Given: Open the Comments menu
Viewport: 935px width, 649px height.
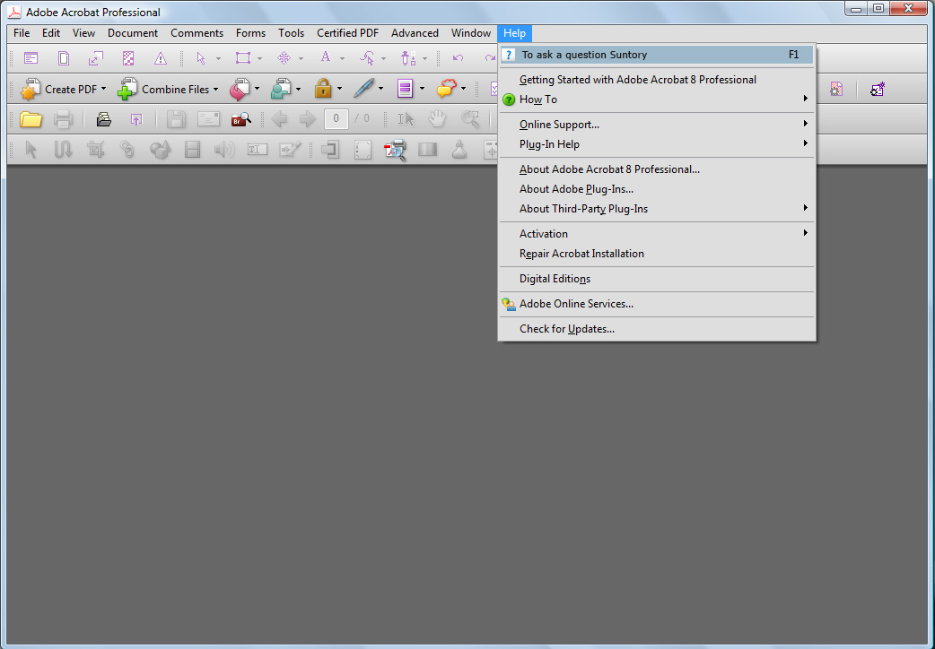Looking at the screenshot, I should [x=197, y=33].
